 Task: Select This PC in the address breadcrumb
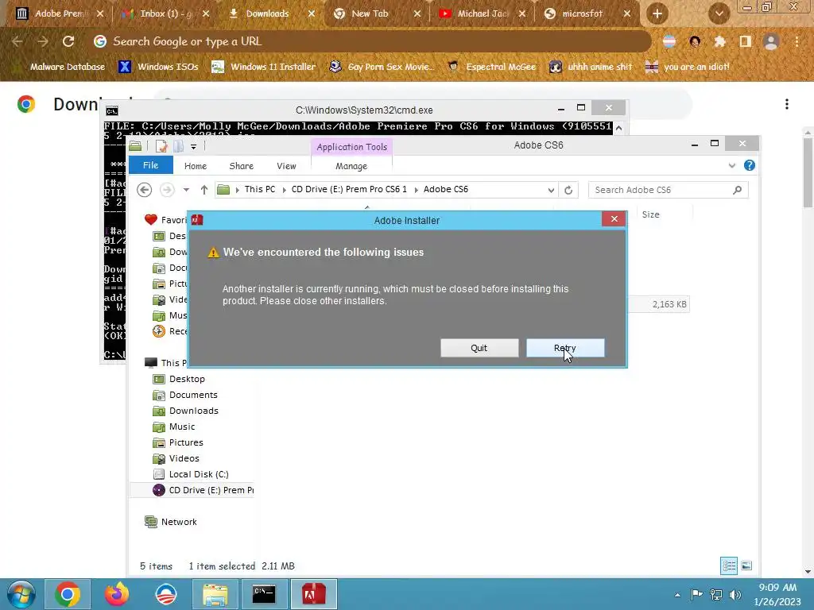pos(260,189)
